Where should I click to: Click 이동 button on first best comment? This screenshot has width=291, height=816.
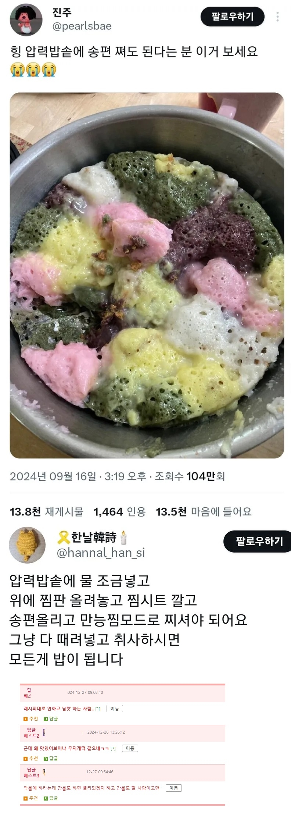[115, 709]
